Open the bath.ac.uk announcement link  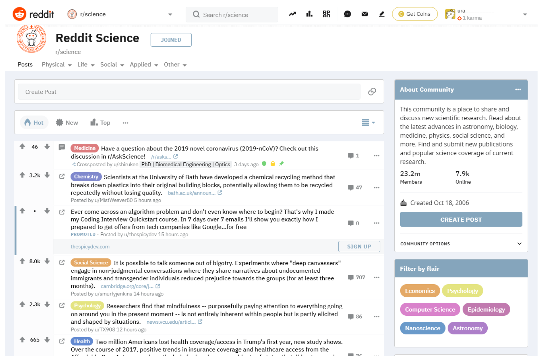(195, 193)
